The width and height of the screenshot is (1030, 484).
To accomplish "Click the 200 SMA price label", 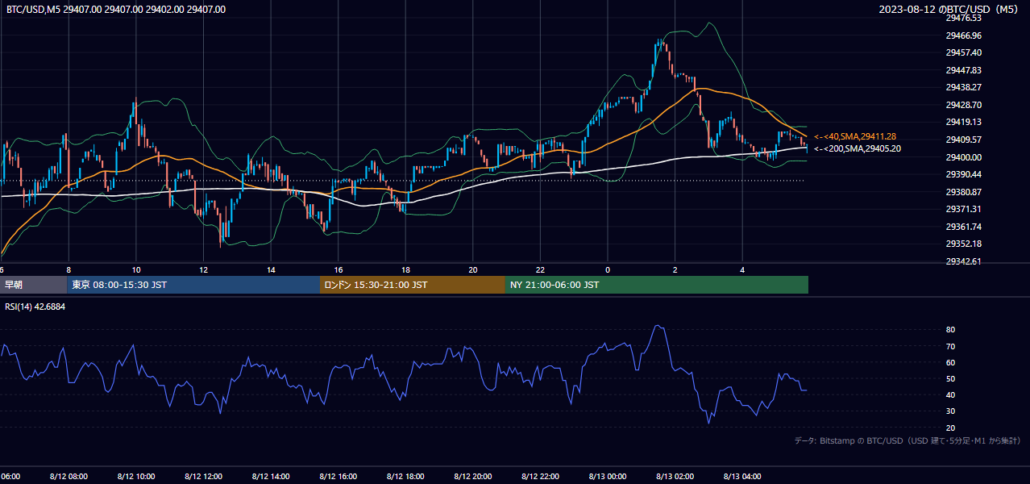I will [x=857, y=148].
